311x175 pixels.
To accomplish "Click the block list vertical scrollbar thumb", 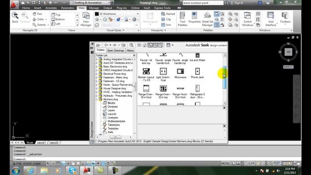I will pyautogui.click(x=225, y=77).
